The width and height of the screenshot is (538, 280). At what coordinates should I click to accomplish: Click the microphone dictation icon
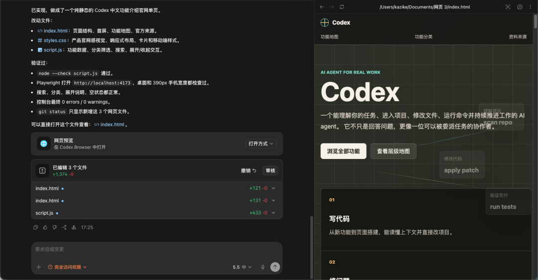263,267
